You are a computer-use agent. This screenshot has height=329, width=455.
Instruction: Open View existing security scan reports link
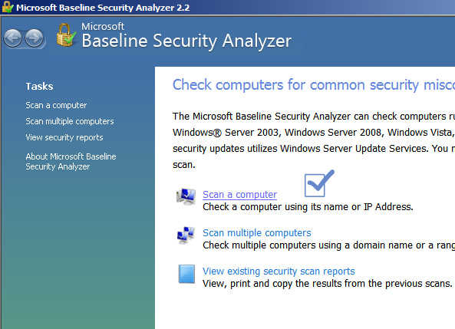tap(279, 271)
